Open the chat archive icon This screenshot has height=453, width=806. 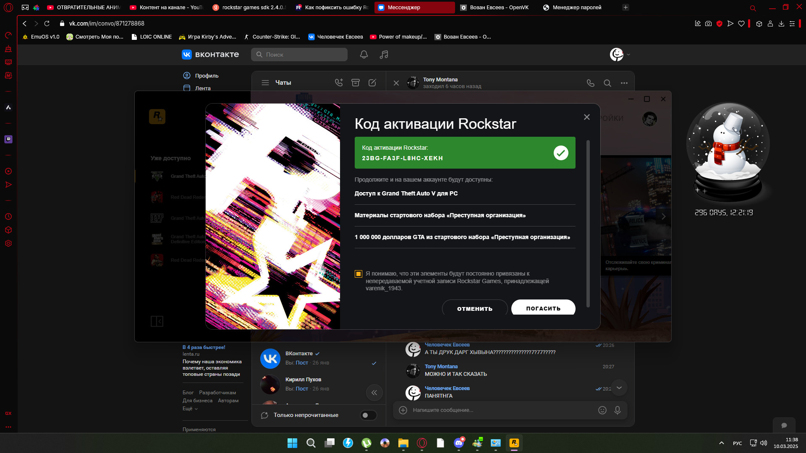coord(356,83)
